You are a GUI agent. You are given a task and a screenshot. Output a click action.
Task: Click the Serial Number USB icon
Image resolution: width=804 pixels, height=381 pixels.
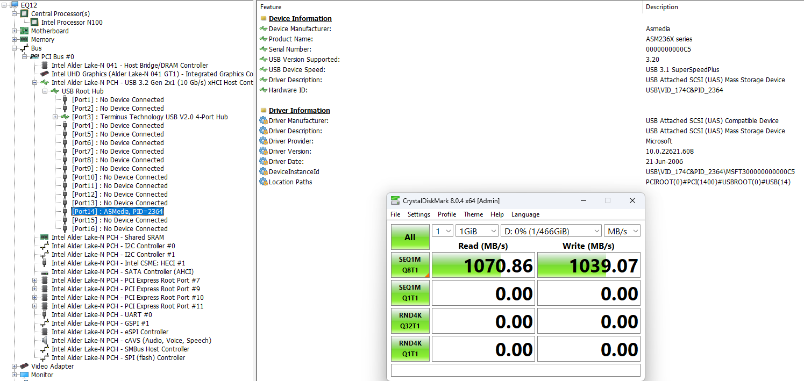(x=264, y=49)
